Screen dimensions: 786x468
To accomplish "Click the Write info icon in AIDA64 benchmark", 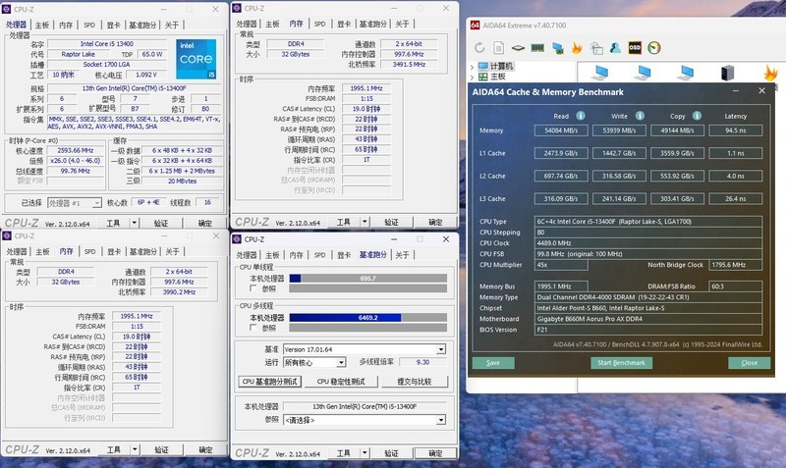I will point(640,116).
